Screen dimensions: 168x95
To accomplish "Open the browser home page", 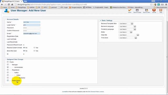I will point(12,4).
